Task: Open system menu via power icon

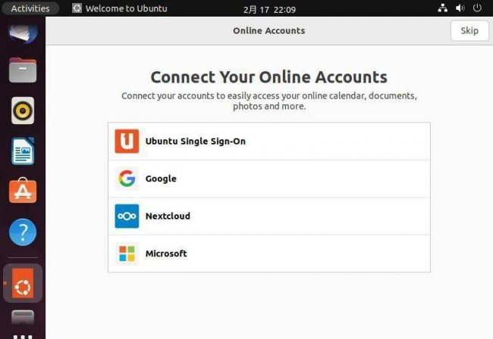Action: [477, 8]
